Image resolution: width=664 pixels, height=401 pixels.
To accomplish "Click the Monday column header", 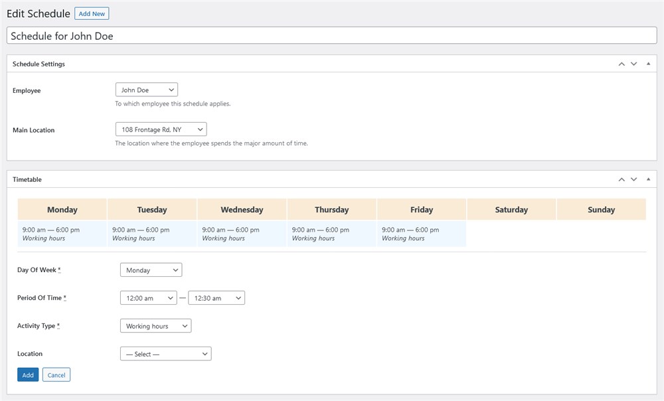I will click(x=62, y=210).
